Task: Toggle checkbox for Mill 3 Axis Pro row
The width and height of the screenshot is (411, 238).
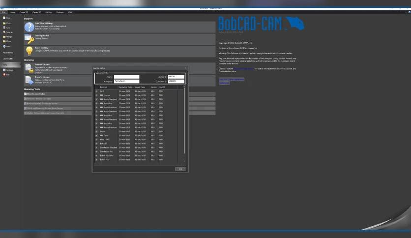Action: pos(96,104)
